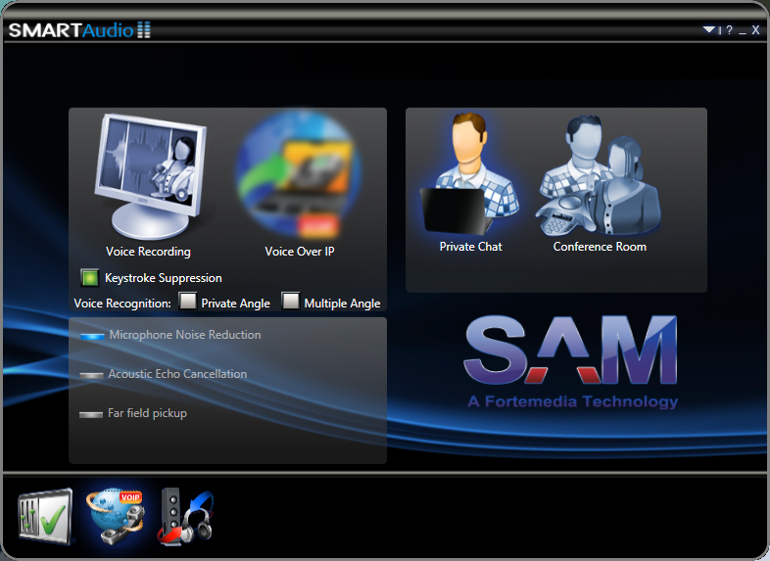The height and width of the screenshot is (561, 770).
Task: Click the SAM Fortemedia logo
Action: 572,362
